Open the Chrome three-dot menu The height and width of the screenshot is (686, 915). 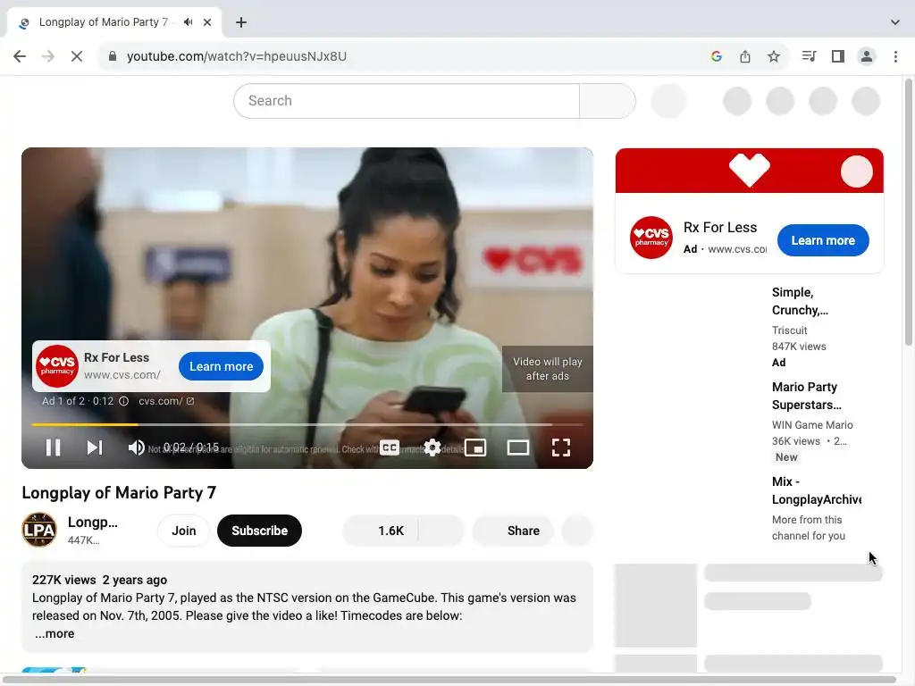895,56
